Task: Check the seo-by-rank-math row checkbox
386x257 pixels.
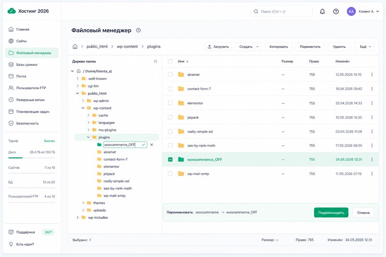Action: point(170,146)
